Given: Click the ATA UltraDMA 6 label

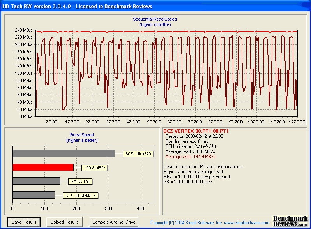Looking at the screenshot, I should coord(80,196).
